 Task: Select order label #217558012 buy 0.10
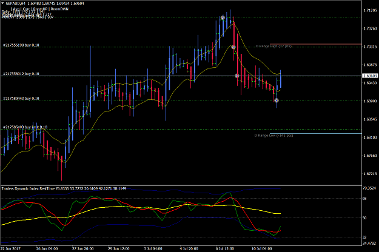pyautogui.click(x=21, y=74)
